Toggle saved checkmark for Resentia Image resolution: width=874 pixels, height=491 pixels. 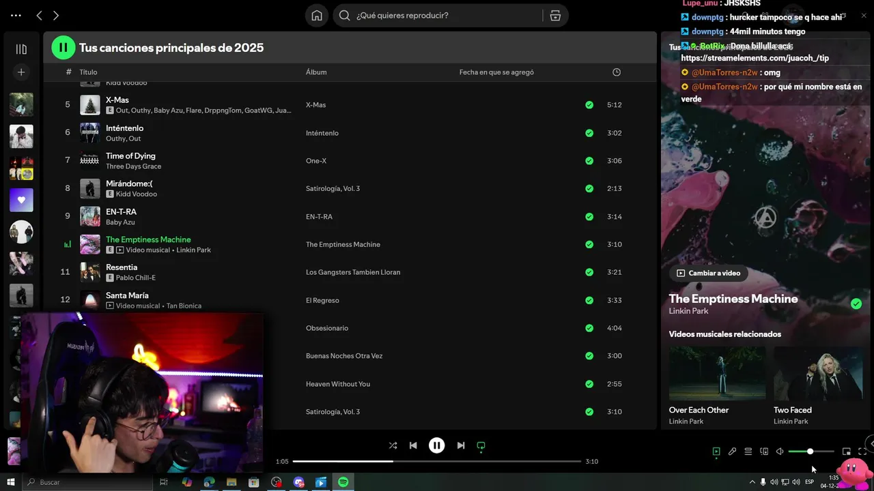[x=589, y=272]
